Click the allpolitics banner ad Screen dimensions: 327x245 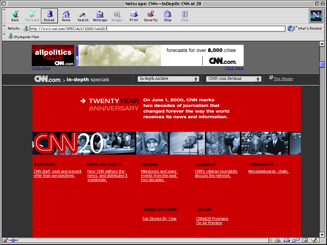coord(53,55)
